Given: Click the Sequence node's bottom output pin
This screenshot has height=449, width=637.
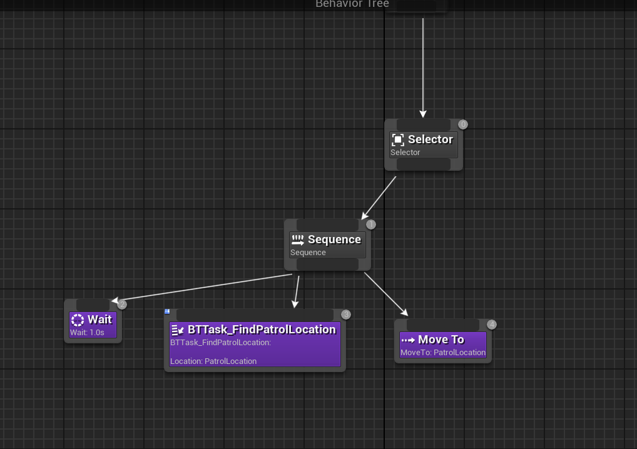Looking at the screenshot, I should tap(327, 265).
